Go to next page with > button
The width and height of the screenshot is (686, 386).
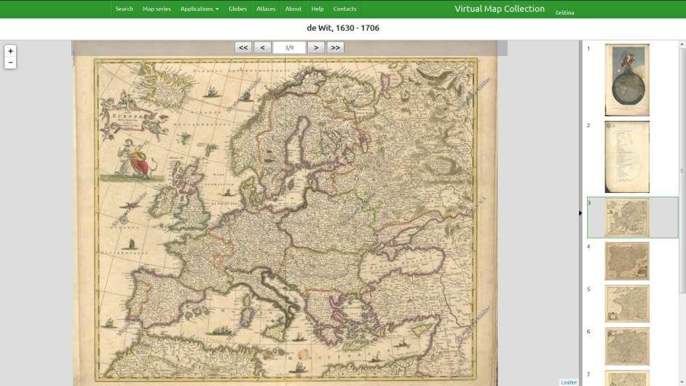point(316,47)
